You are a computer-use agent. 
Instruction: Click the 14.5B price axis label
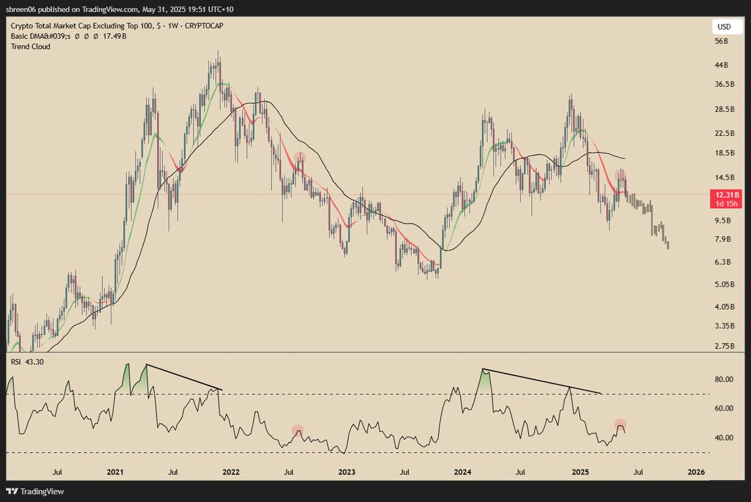coord(723,178)
